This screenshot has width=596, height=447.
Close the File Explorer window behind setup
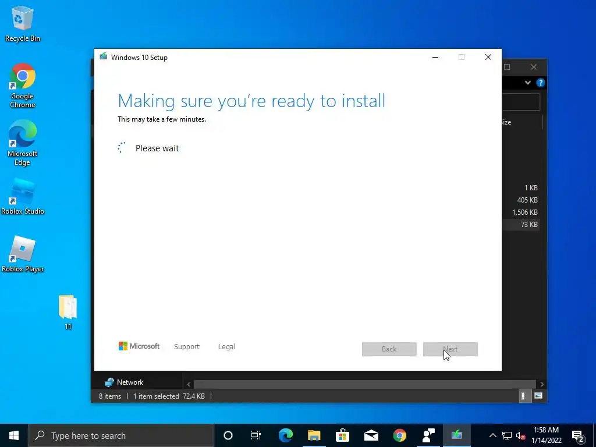point(534,67)
